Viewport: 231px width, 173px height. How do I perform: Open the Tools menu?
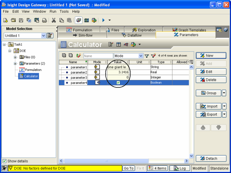(x=64, y=12)
